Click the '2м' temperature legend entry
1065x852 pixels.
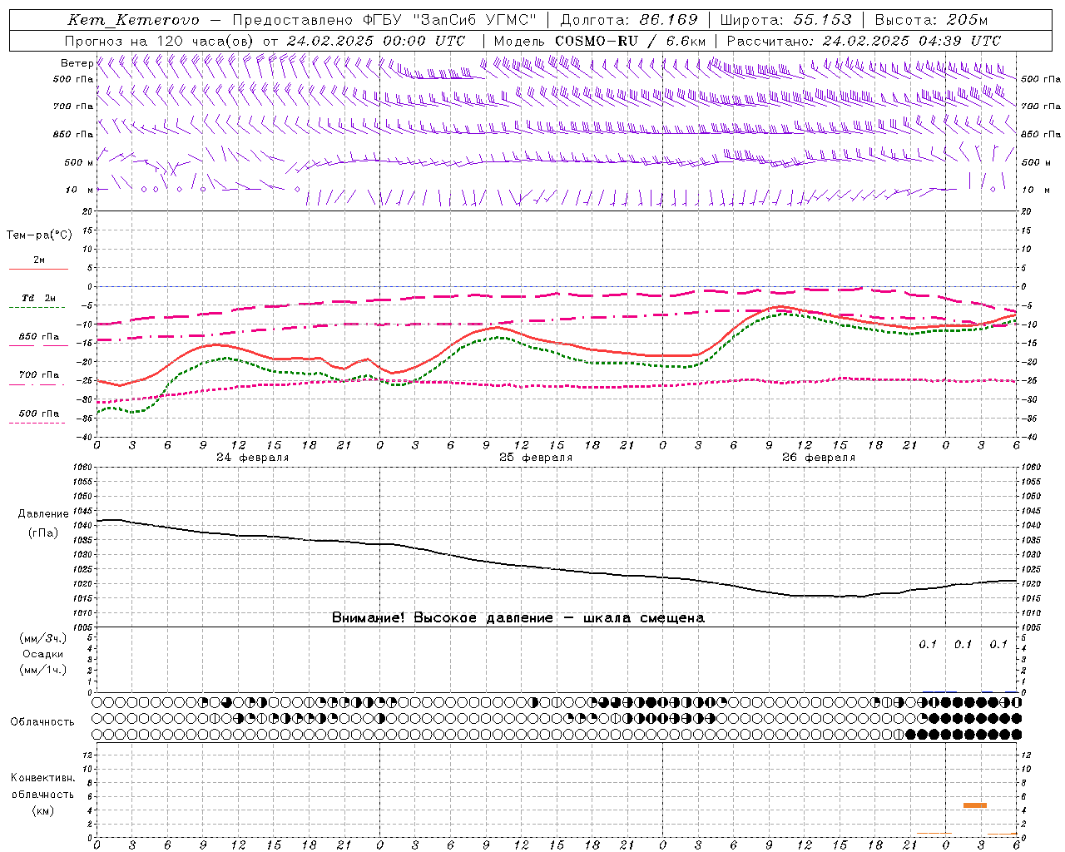tap(39, 260)
